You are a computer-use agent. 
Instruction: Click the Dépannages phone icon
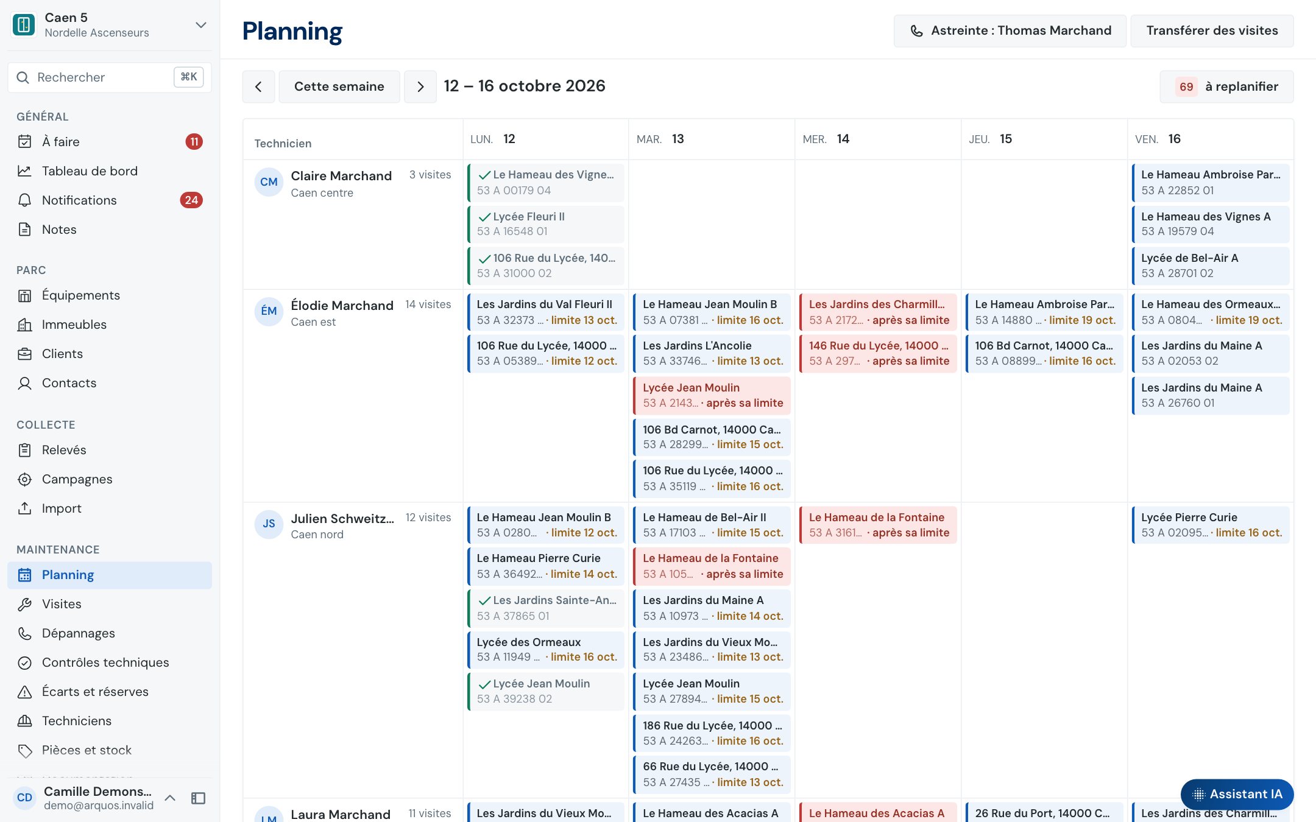click(x=24, y=633)
